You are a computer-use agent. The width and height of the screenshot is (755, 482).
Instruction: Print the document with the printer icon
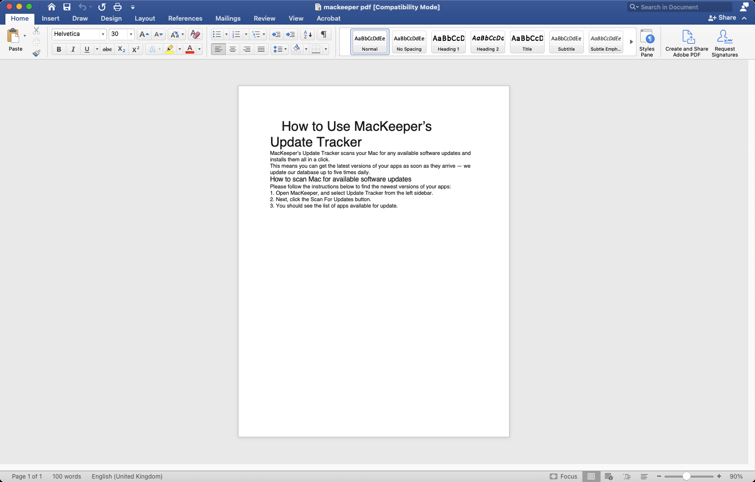pos(118,7)
